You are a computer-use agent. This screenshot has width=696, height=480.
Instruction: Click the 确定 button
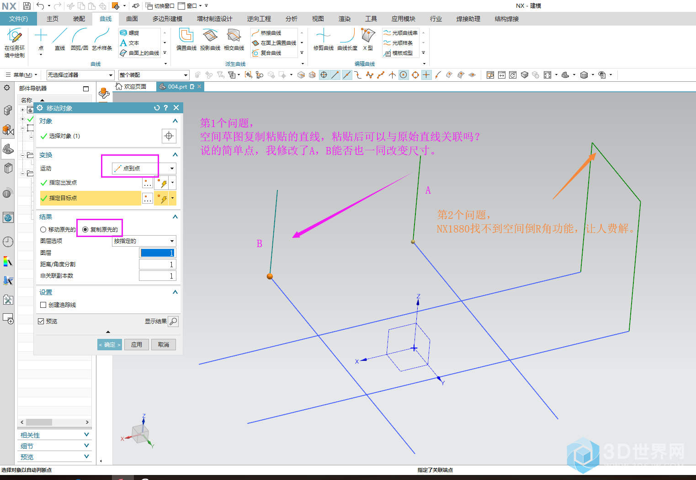point(110,345)
